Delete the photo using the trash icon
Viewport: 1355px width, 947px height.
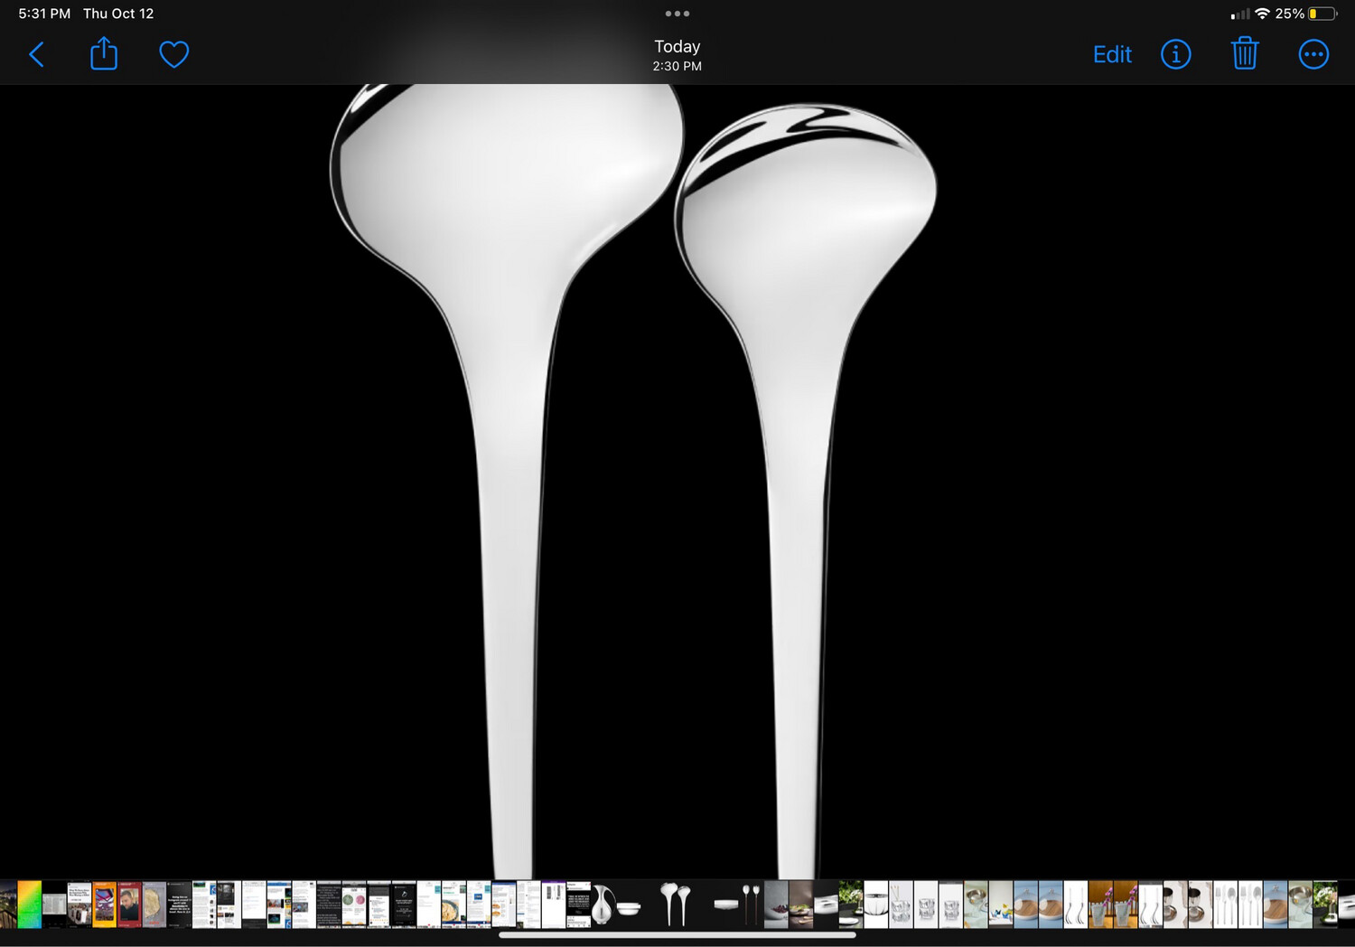1245,53
